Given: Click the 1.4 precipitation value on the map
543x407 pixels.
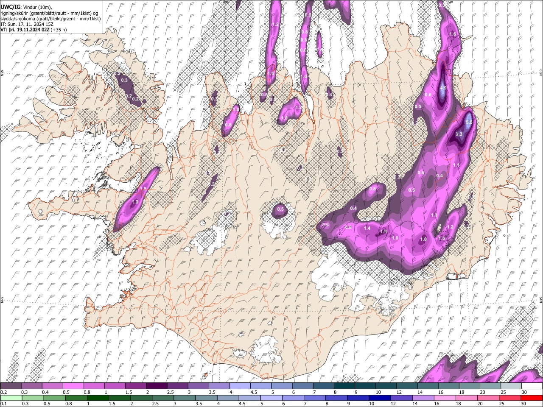Looking at the screenshot, I should tap(367, 229).
